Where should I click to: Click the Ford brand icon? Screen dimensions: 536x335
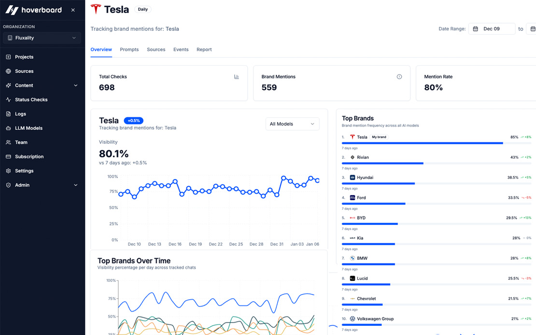coord(353,197)
